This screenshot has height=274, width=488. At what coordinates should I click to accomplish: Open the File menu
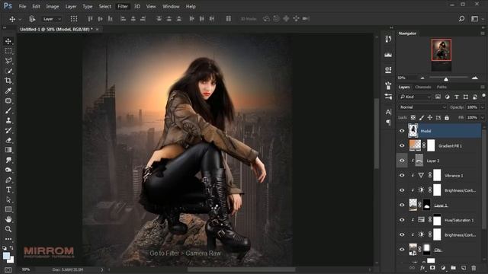(x=22, y=6)
